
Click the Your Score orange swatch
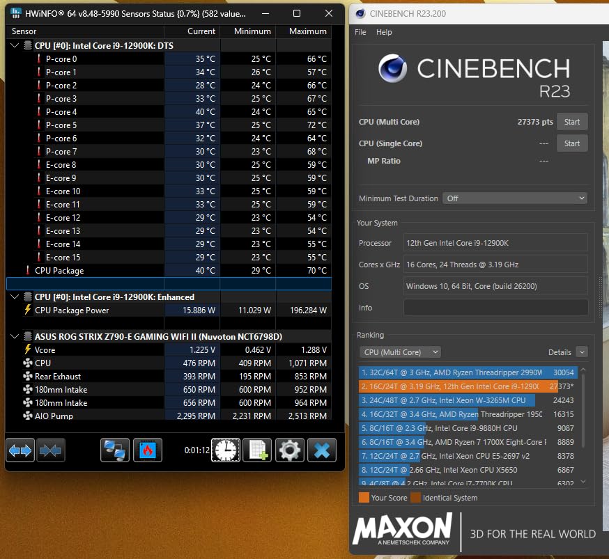(x=364, y=498)
